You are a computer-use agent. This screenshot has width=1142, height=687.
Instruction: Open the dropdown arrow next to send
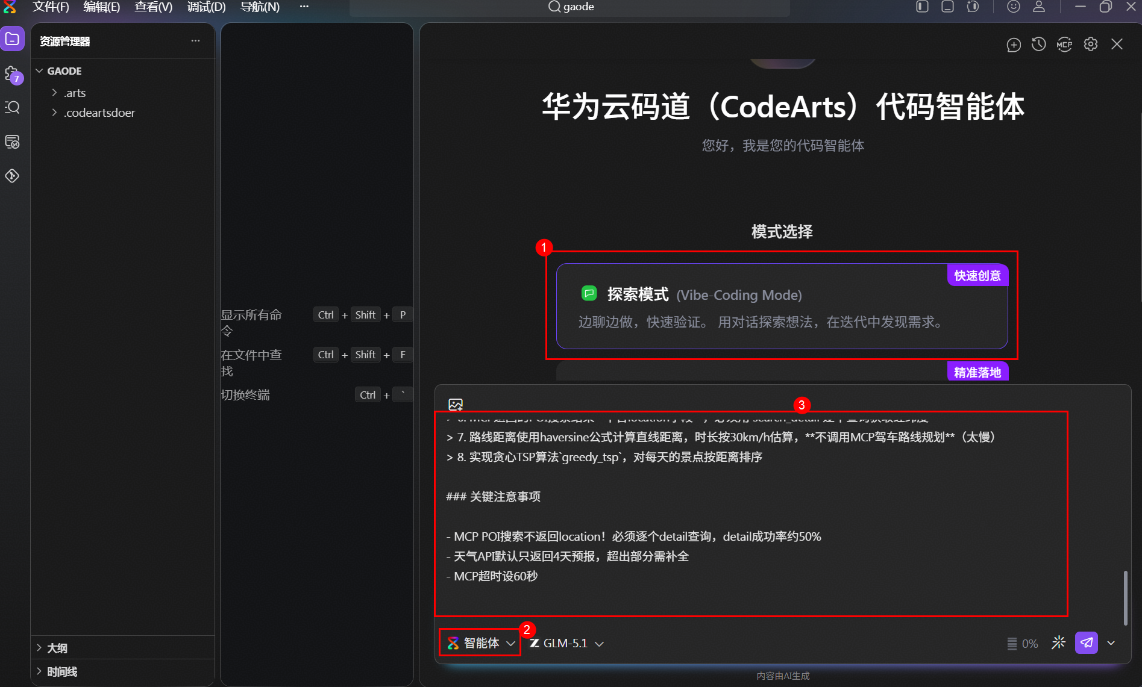point(1111,643)
